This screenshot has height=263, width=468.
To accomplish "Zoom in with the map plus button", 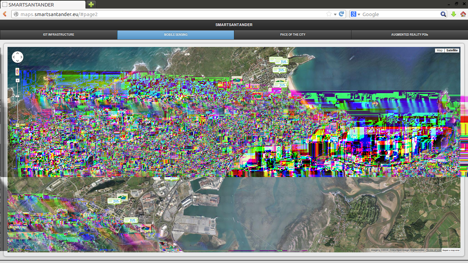I will (17, 80).
